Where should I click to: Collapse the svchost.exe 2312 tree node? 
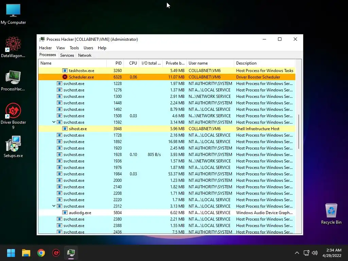54,206
